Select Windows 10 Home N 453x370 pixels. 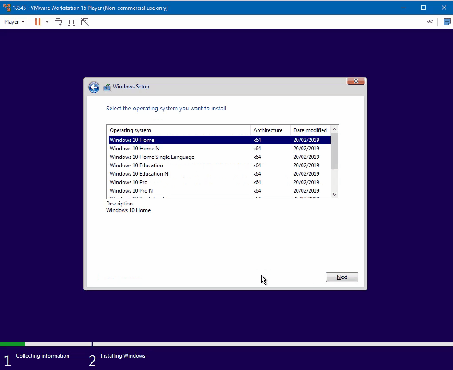point(219,149)
